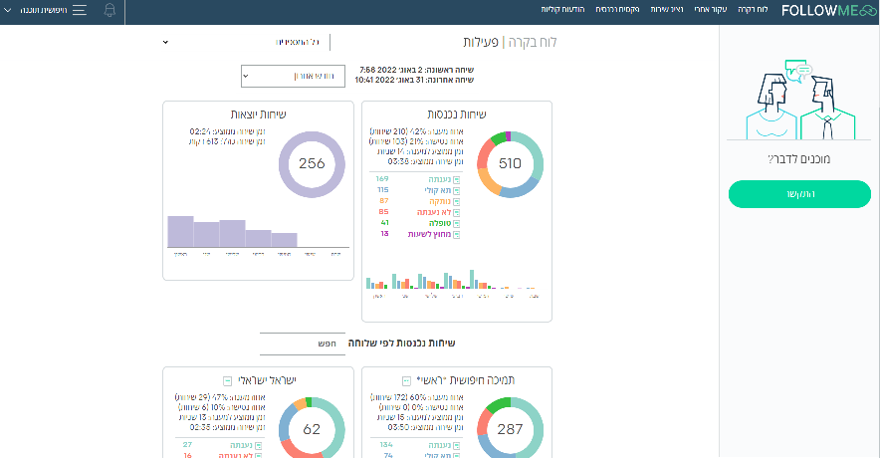The width and height of the screenshot is (880, 458).
Task: Open list icon next to נותקה
Action: (x=456, y=201)
